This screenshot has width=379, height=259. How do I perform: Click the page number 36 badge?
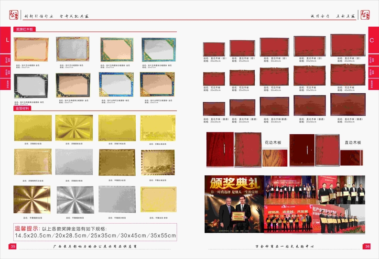pos(367,246)
